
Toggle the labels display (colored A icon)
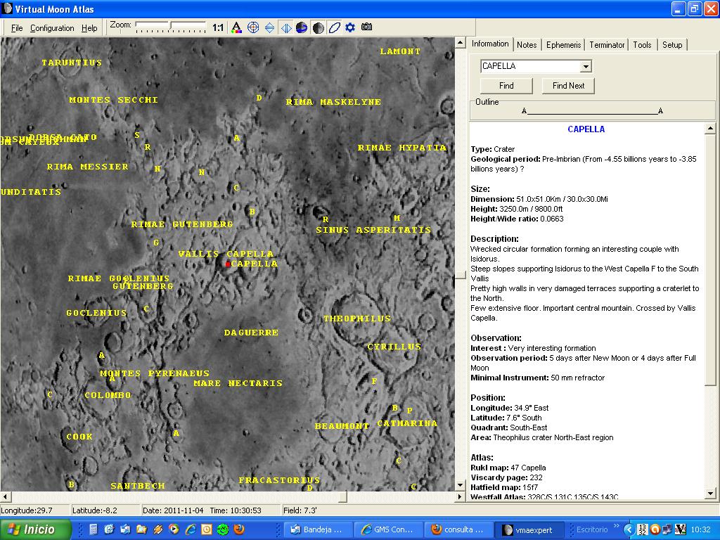pyautogui.click(x=236, y=27)
